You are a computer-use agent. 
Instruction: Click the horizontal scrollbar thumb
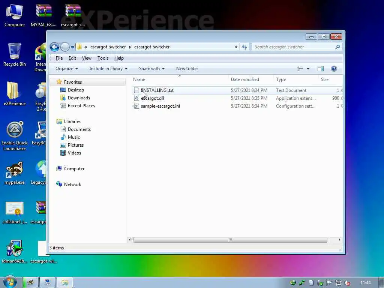point(230,240)
